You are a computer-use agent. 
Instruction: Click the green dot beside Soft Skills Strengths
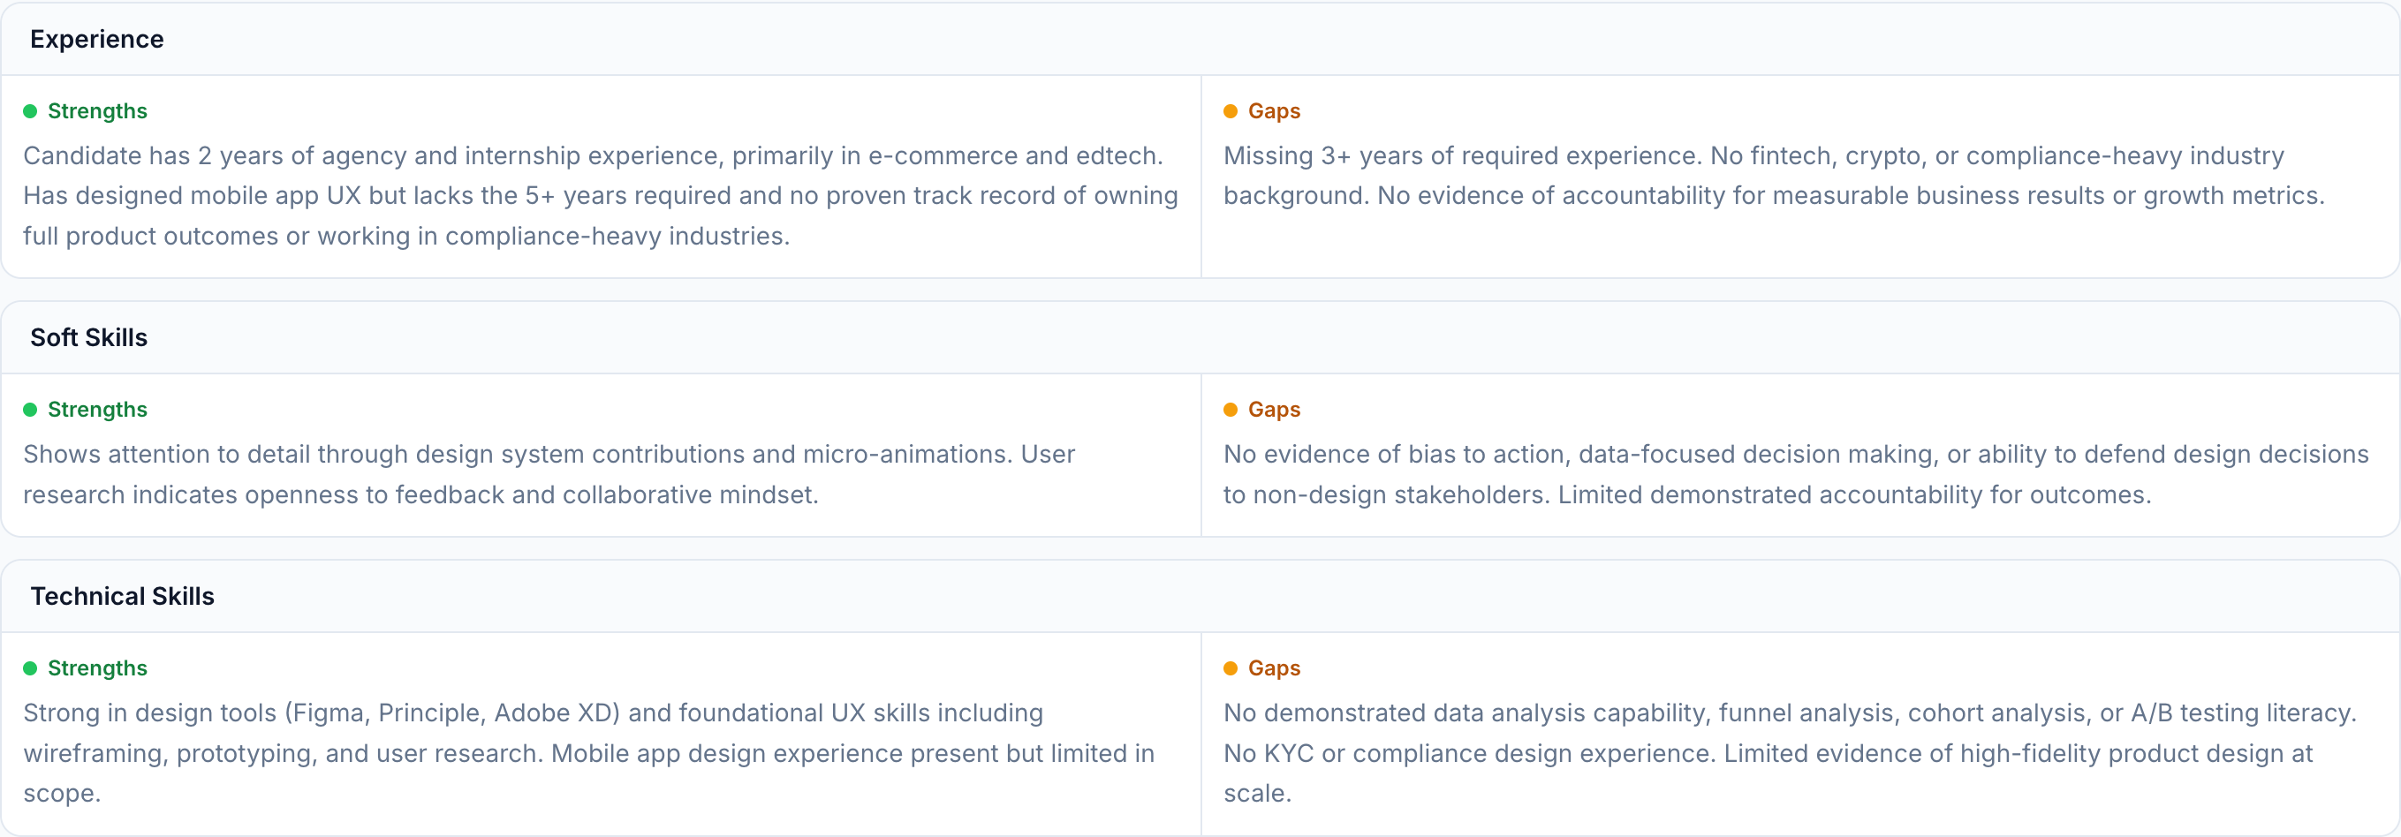[30, 410]
